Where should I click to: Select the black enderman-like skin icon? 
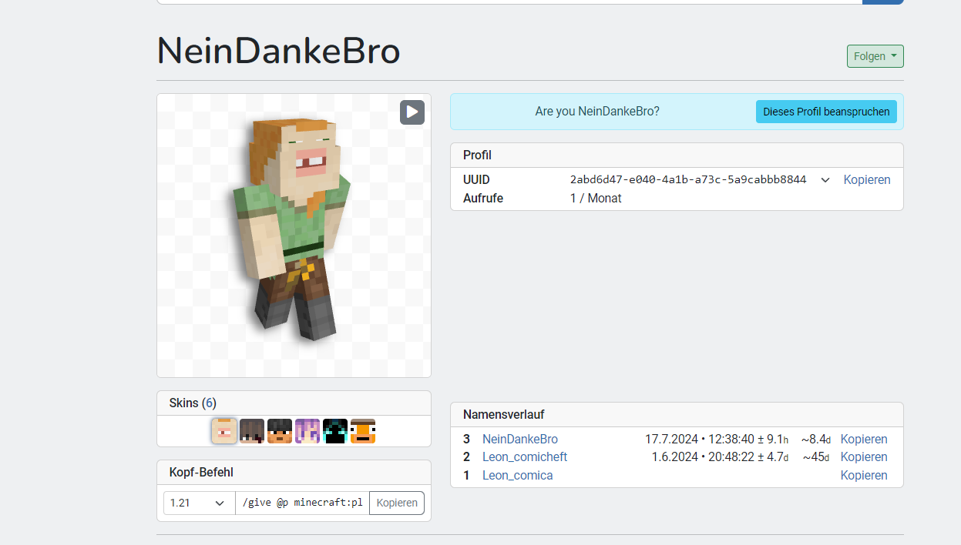[335, 431]
